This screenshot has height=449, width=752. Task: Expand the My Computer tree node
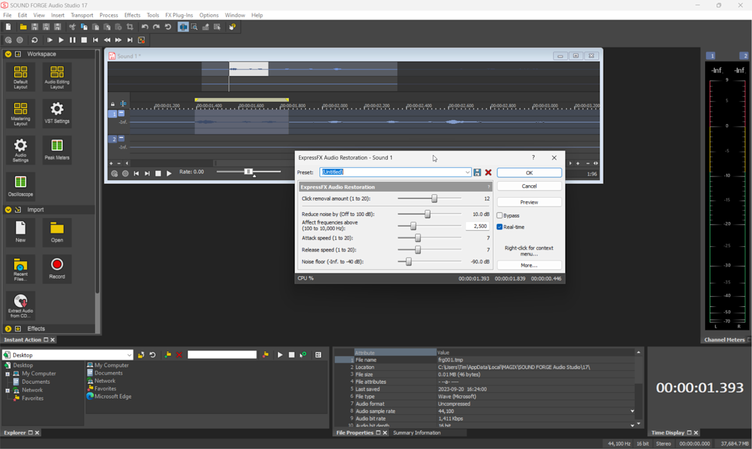point(8,374)
